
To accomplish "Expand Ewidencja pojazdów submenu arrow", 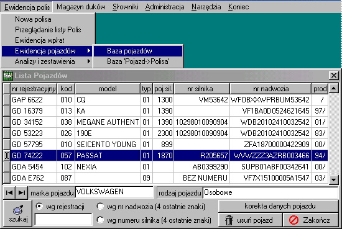I will point(88,51).
